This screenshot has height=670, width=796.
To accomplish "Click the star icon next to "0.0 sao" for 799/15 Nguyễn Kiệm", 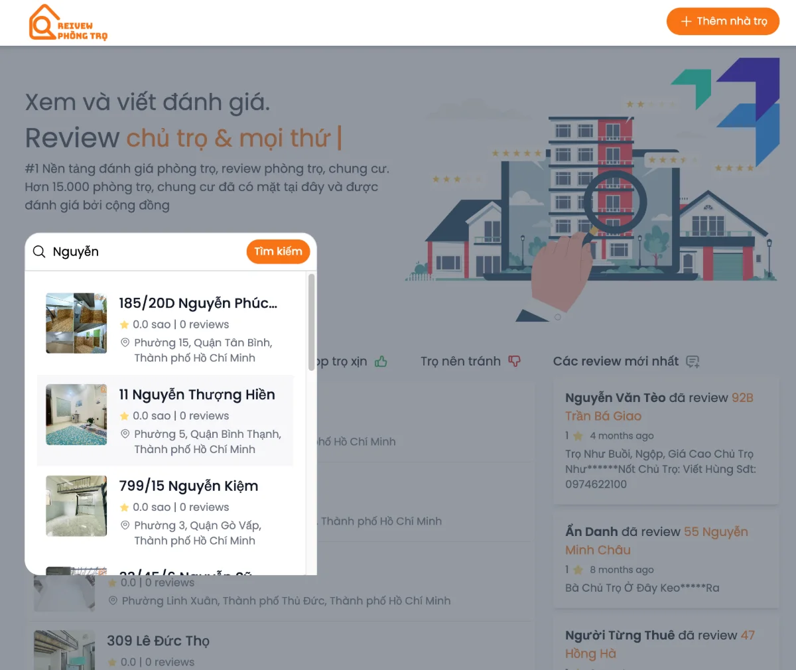I will pyautogui.click(x=124, y=507).
